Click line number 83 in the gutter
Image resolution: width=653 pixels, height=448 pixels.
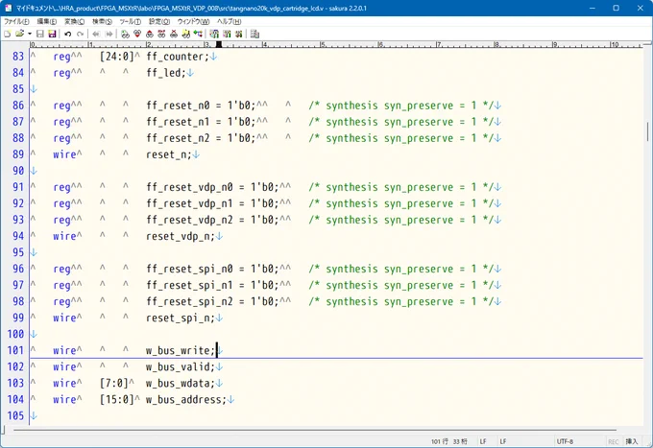(x=18, y=57)
